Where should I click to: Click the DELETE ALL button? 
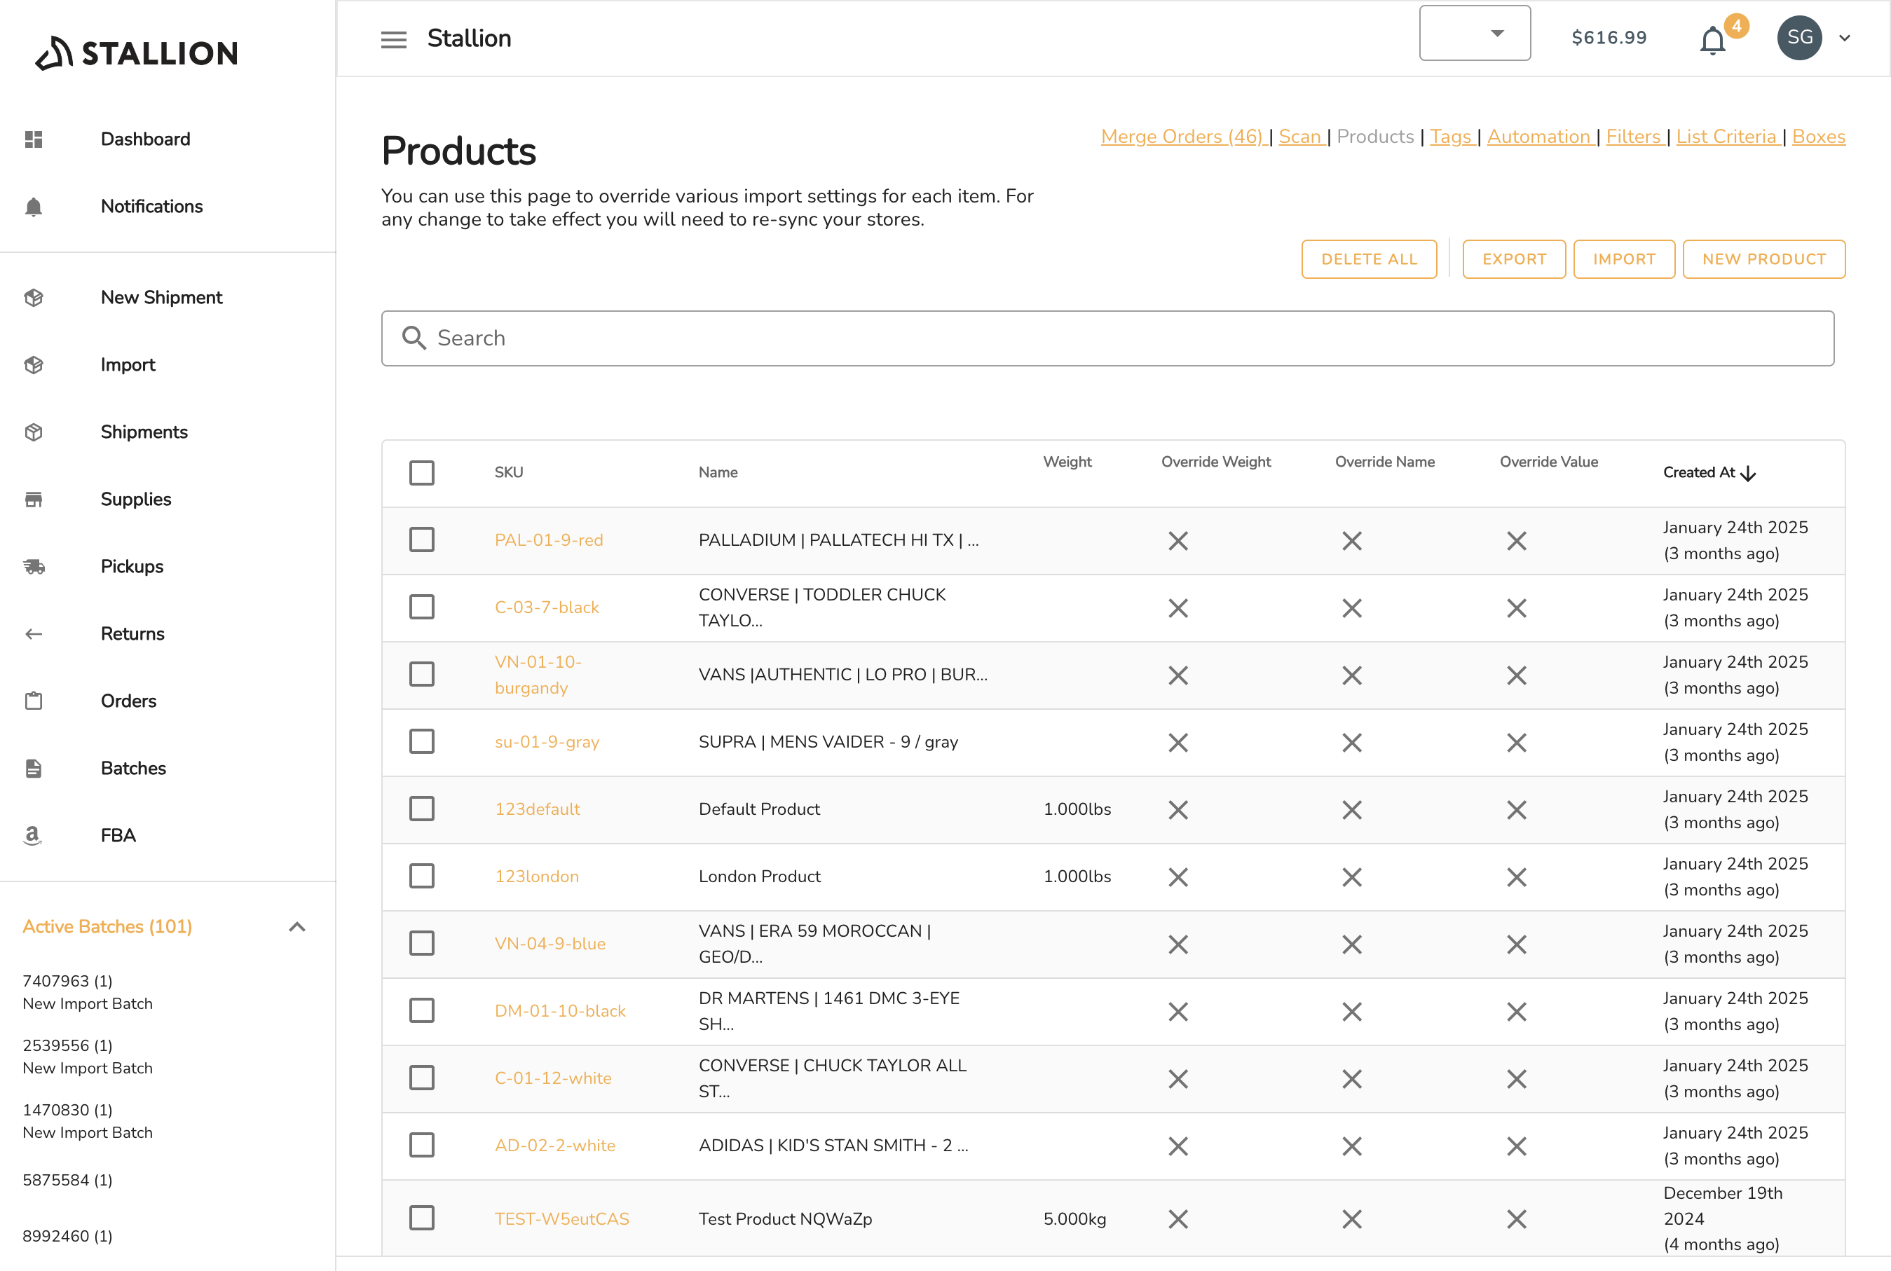click(1369, 259)
